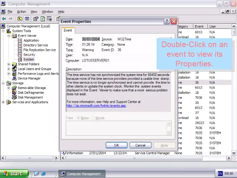The height and width of the screenshot is (178, 237).
Task: Open the Action menu
Action: pyautogui.click(x=21, y=11)
